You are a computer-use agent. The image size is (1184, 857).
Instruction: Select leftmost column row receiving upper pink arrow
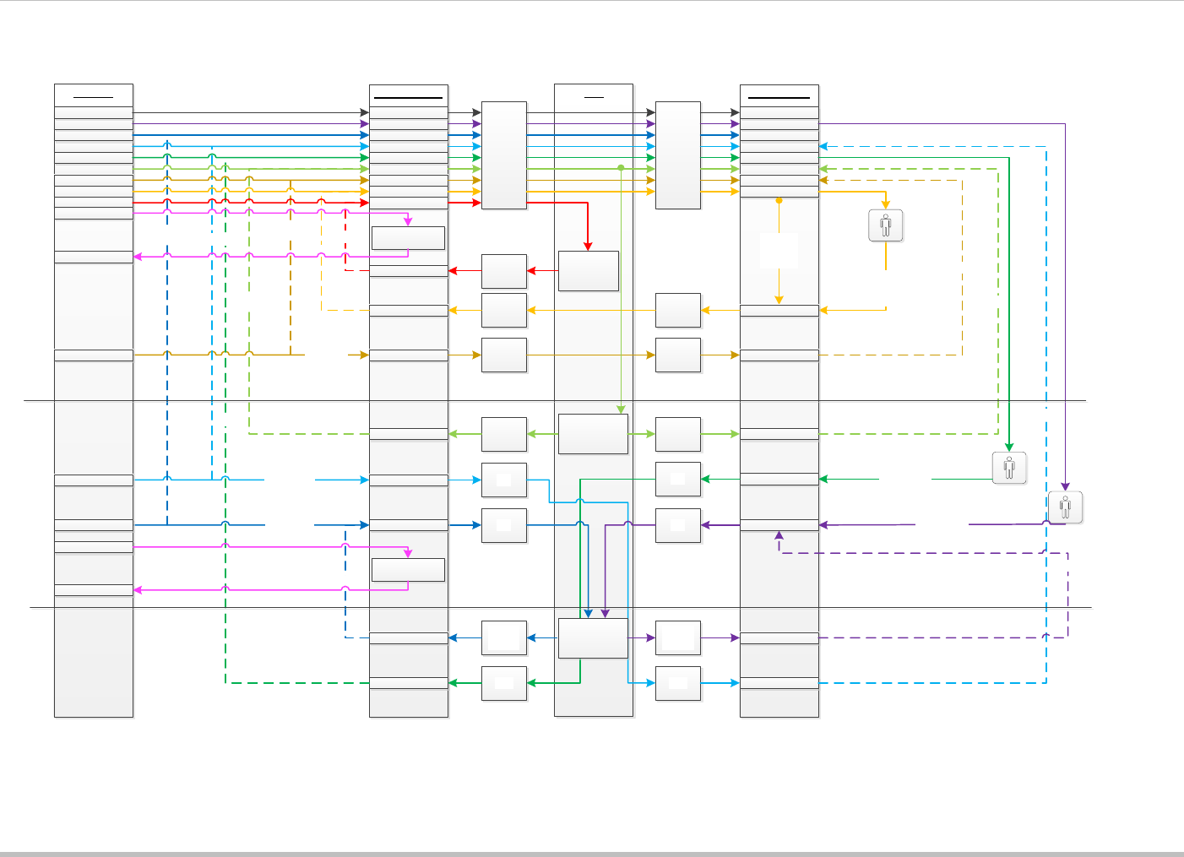94,257
